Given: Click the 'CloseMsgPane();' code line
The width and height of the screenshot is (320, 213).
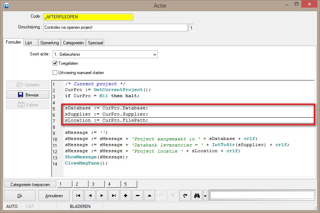Looking at the screenshot, I should [x=86, y=163].
